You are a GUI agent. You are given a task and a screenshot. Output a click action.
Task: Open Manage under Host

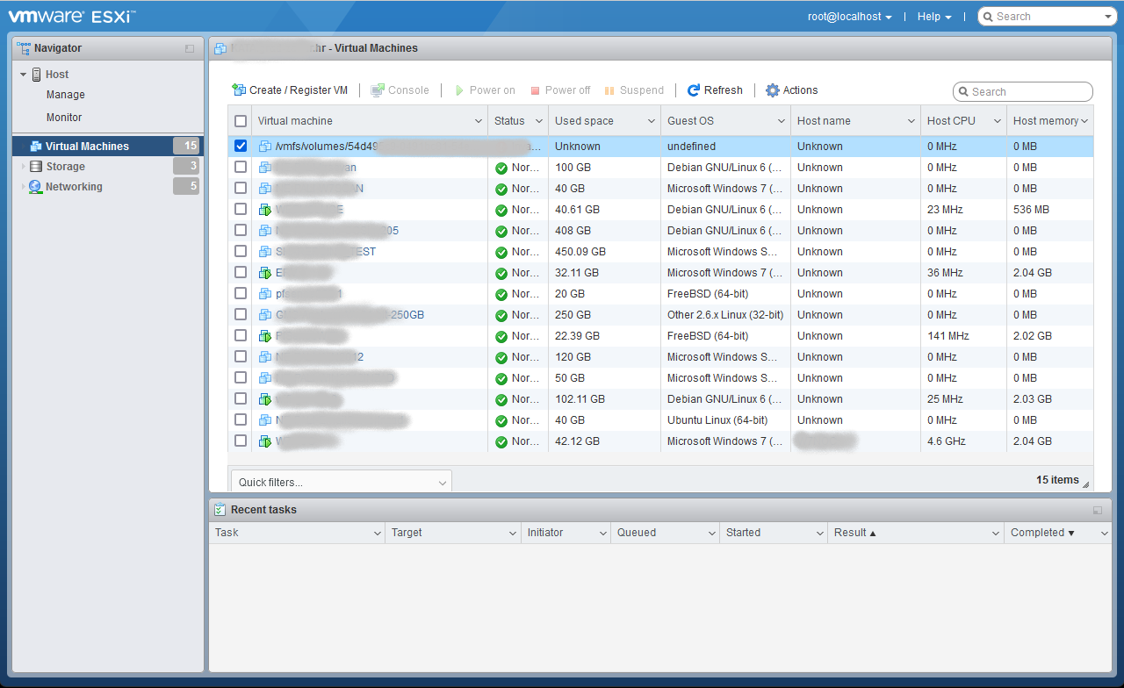tap(66, 95)
